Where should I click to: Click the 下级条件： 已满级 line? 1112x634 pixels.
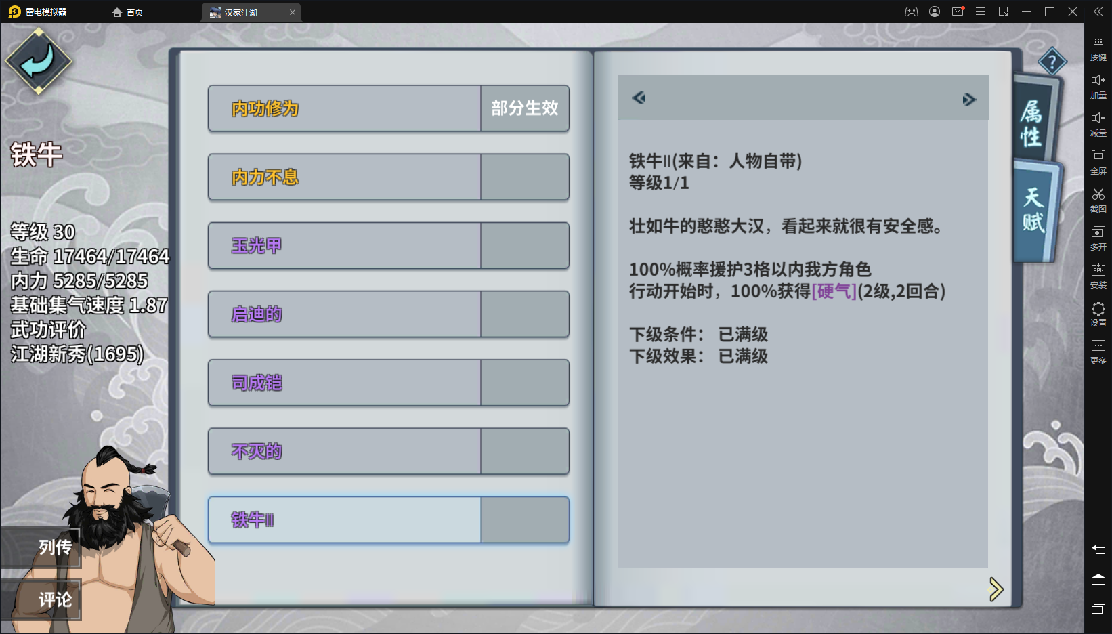[698, 335]
